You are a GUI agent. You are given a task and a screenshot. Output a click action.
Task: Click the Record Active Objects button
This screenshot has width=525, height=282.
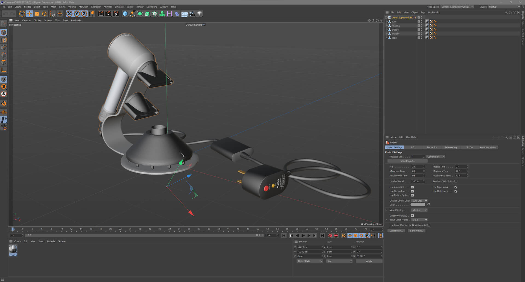(x=330, y=236)
